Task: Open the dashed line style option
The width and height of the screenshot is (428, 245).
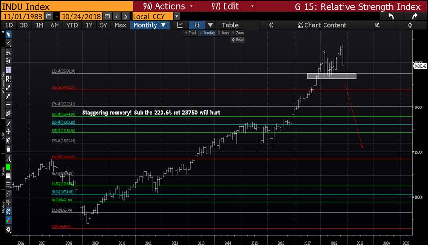Action: coord(8,185)
